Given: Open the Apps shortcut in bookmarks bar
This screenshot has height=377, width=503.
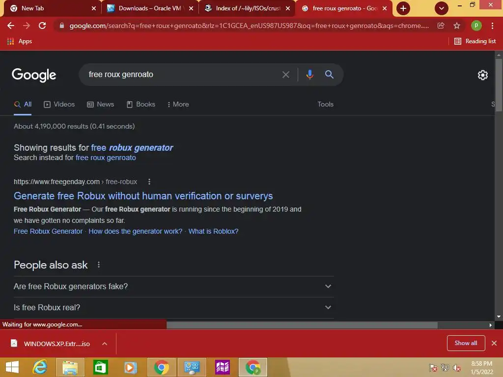Looking at the screenshot, I should point(19,41).
